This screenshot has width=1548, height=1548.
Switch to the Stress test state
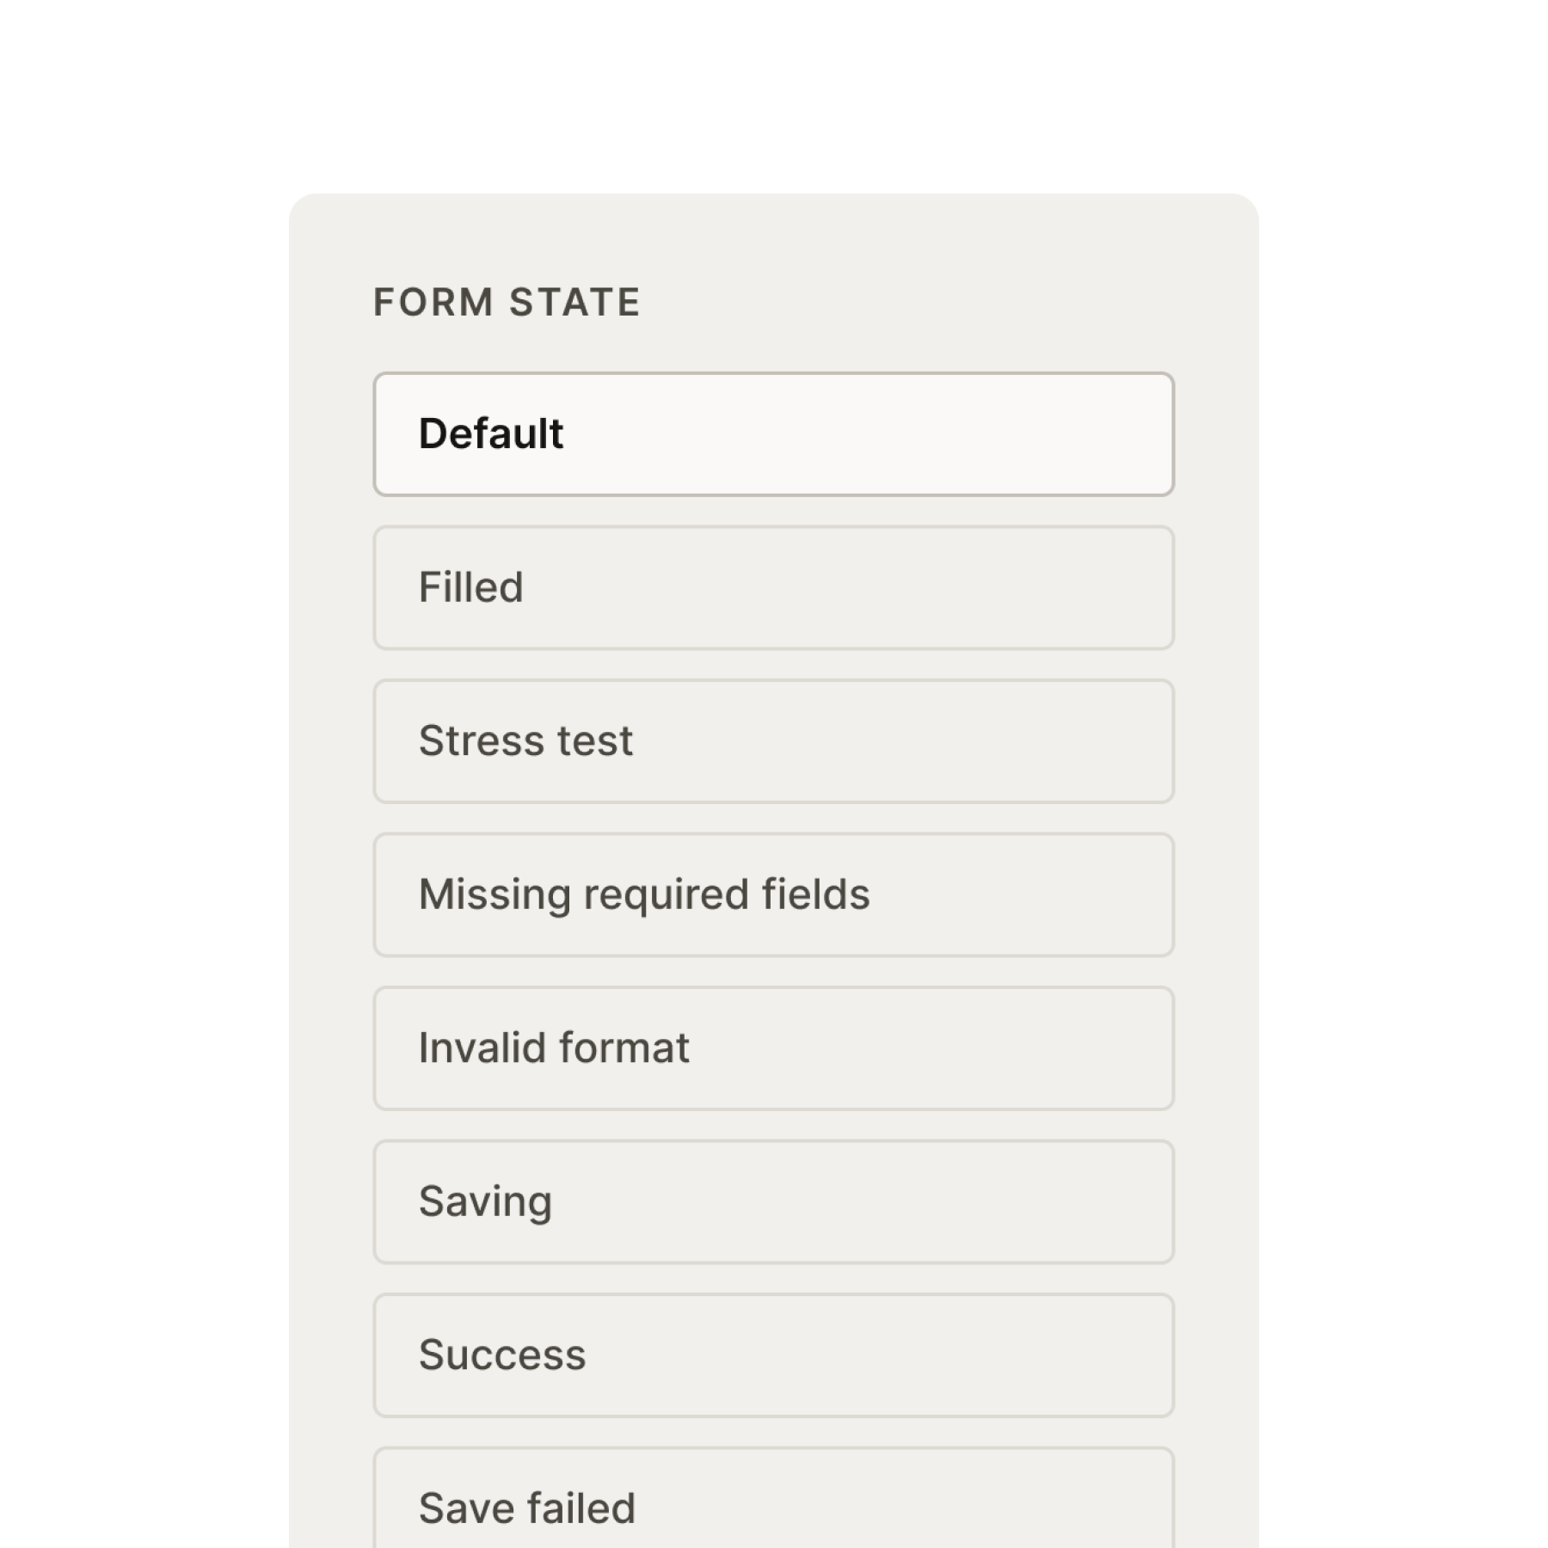tap(773, 741)
